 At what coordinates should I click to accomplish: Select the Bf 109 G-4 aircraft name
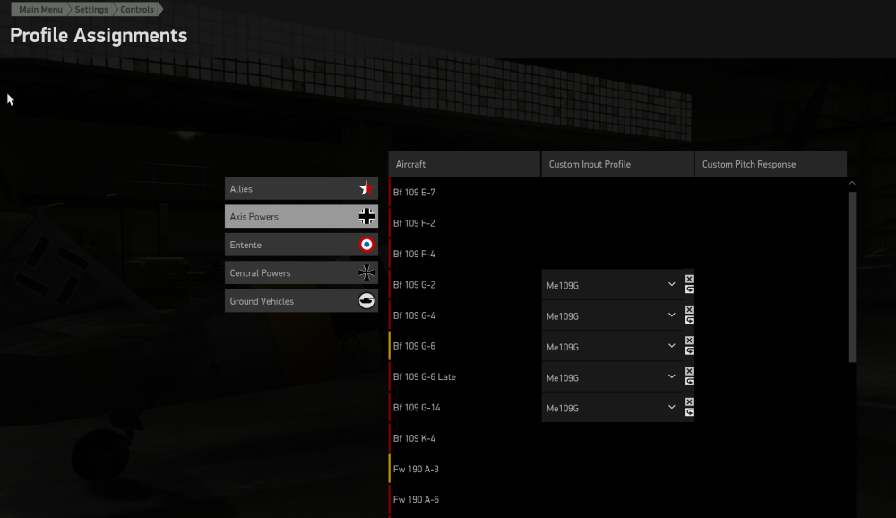[x=414, y=315]
